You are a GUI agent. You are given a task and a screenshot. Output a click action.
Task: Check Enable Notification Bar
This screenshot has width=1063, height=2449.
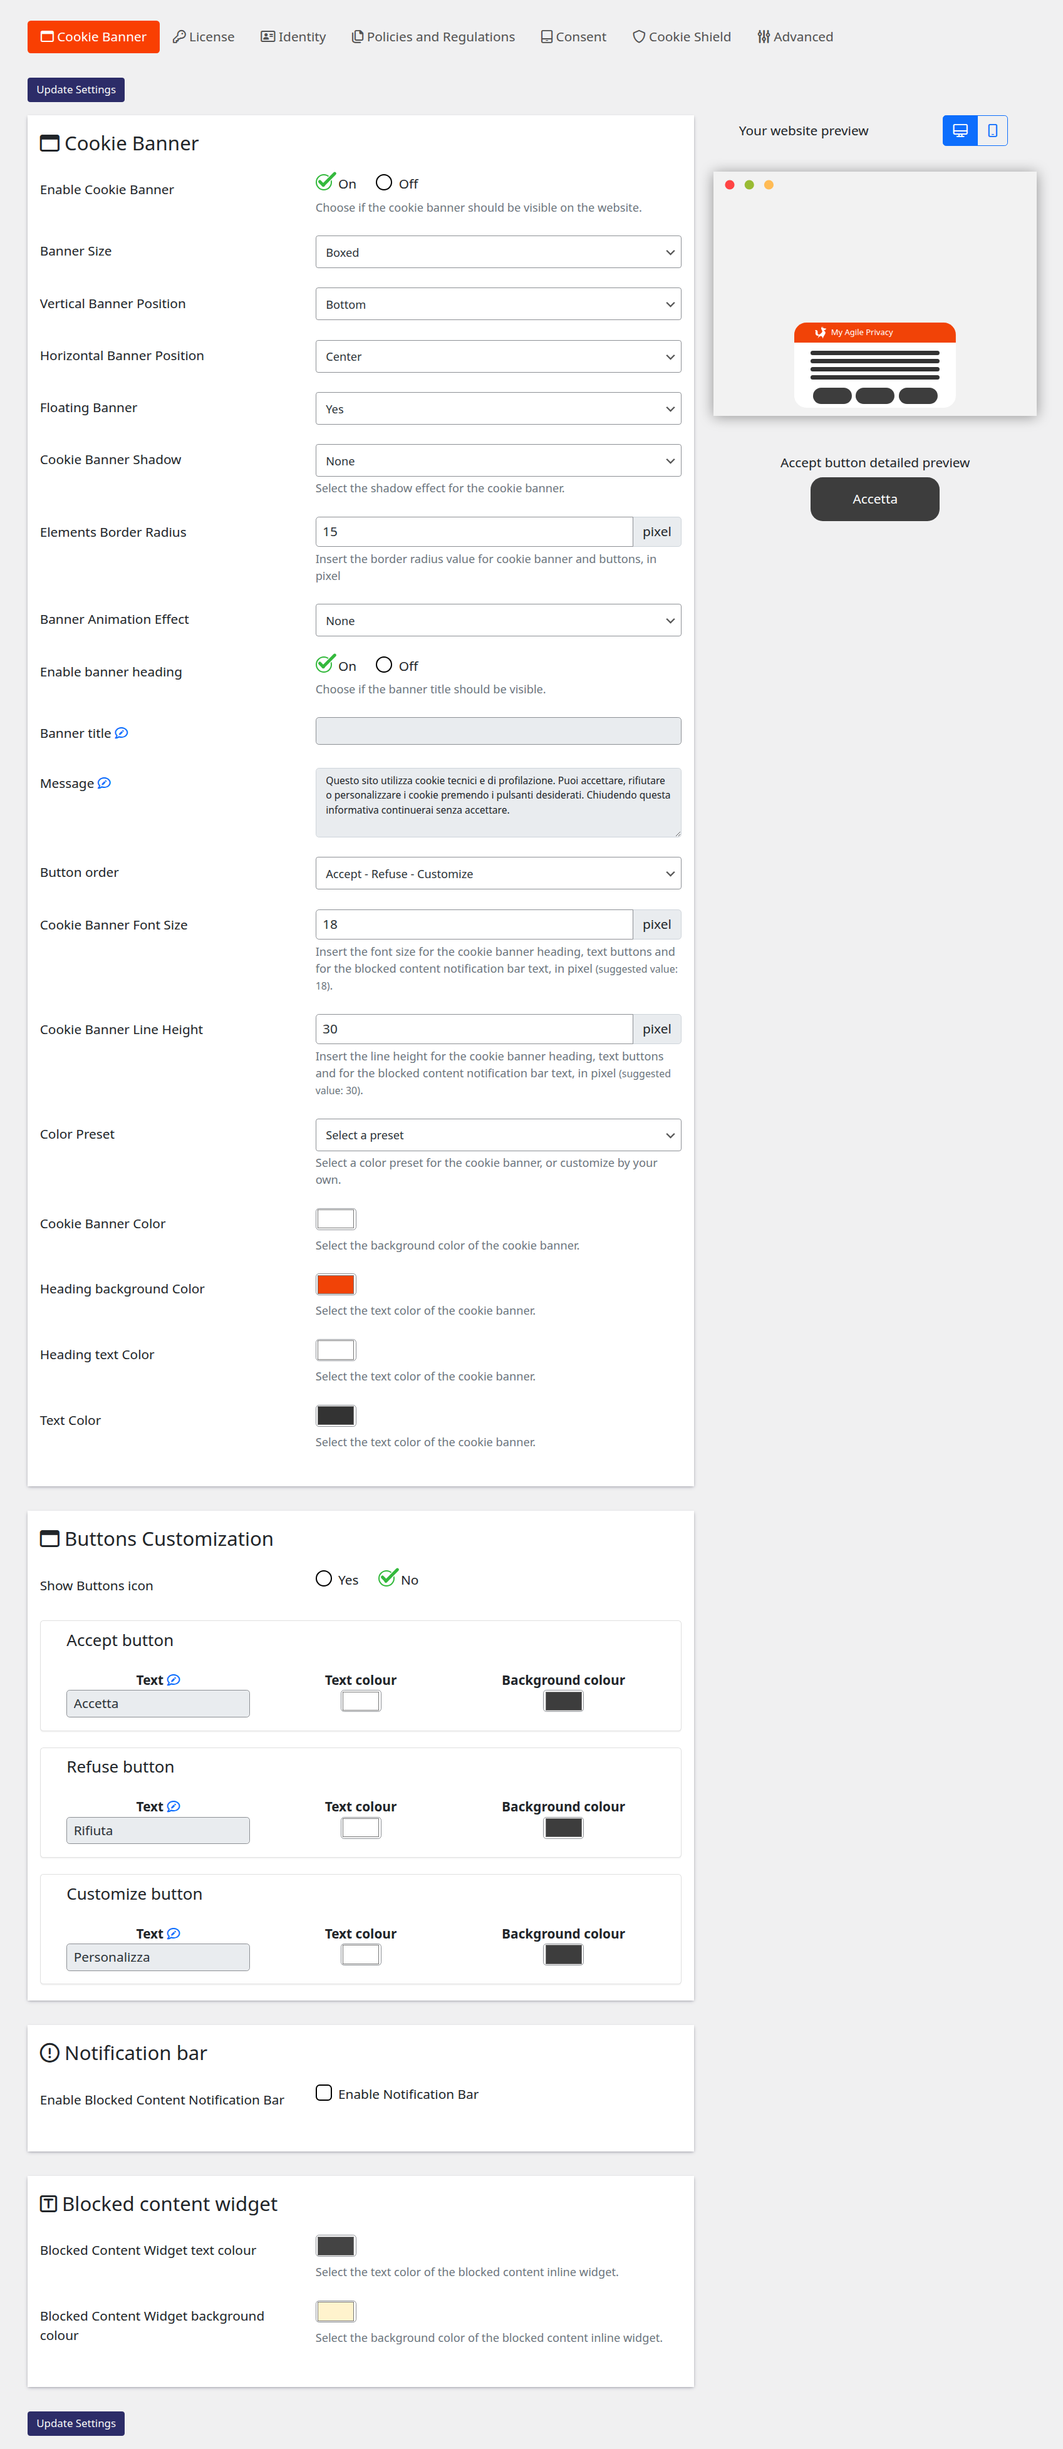click(323, 2093)
